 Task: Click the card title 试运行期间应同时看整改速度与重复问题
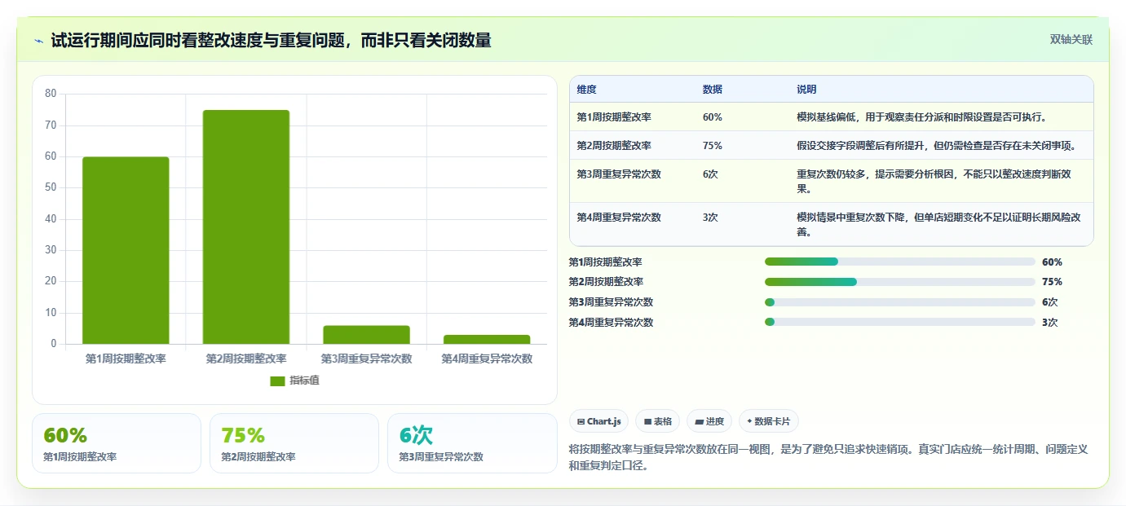272,41
